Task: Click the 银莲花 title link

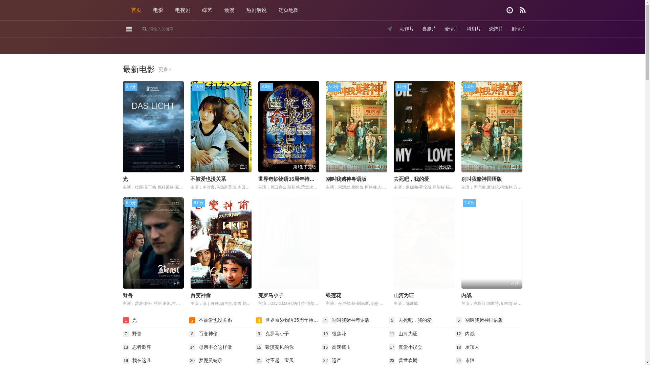Action: 333,295
